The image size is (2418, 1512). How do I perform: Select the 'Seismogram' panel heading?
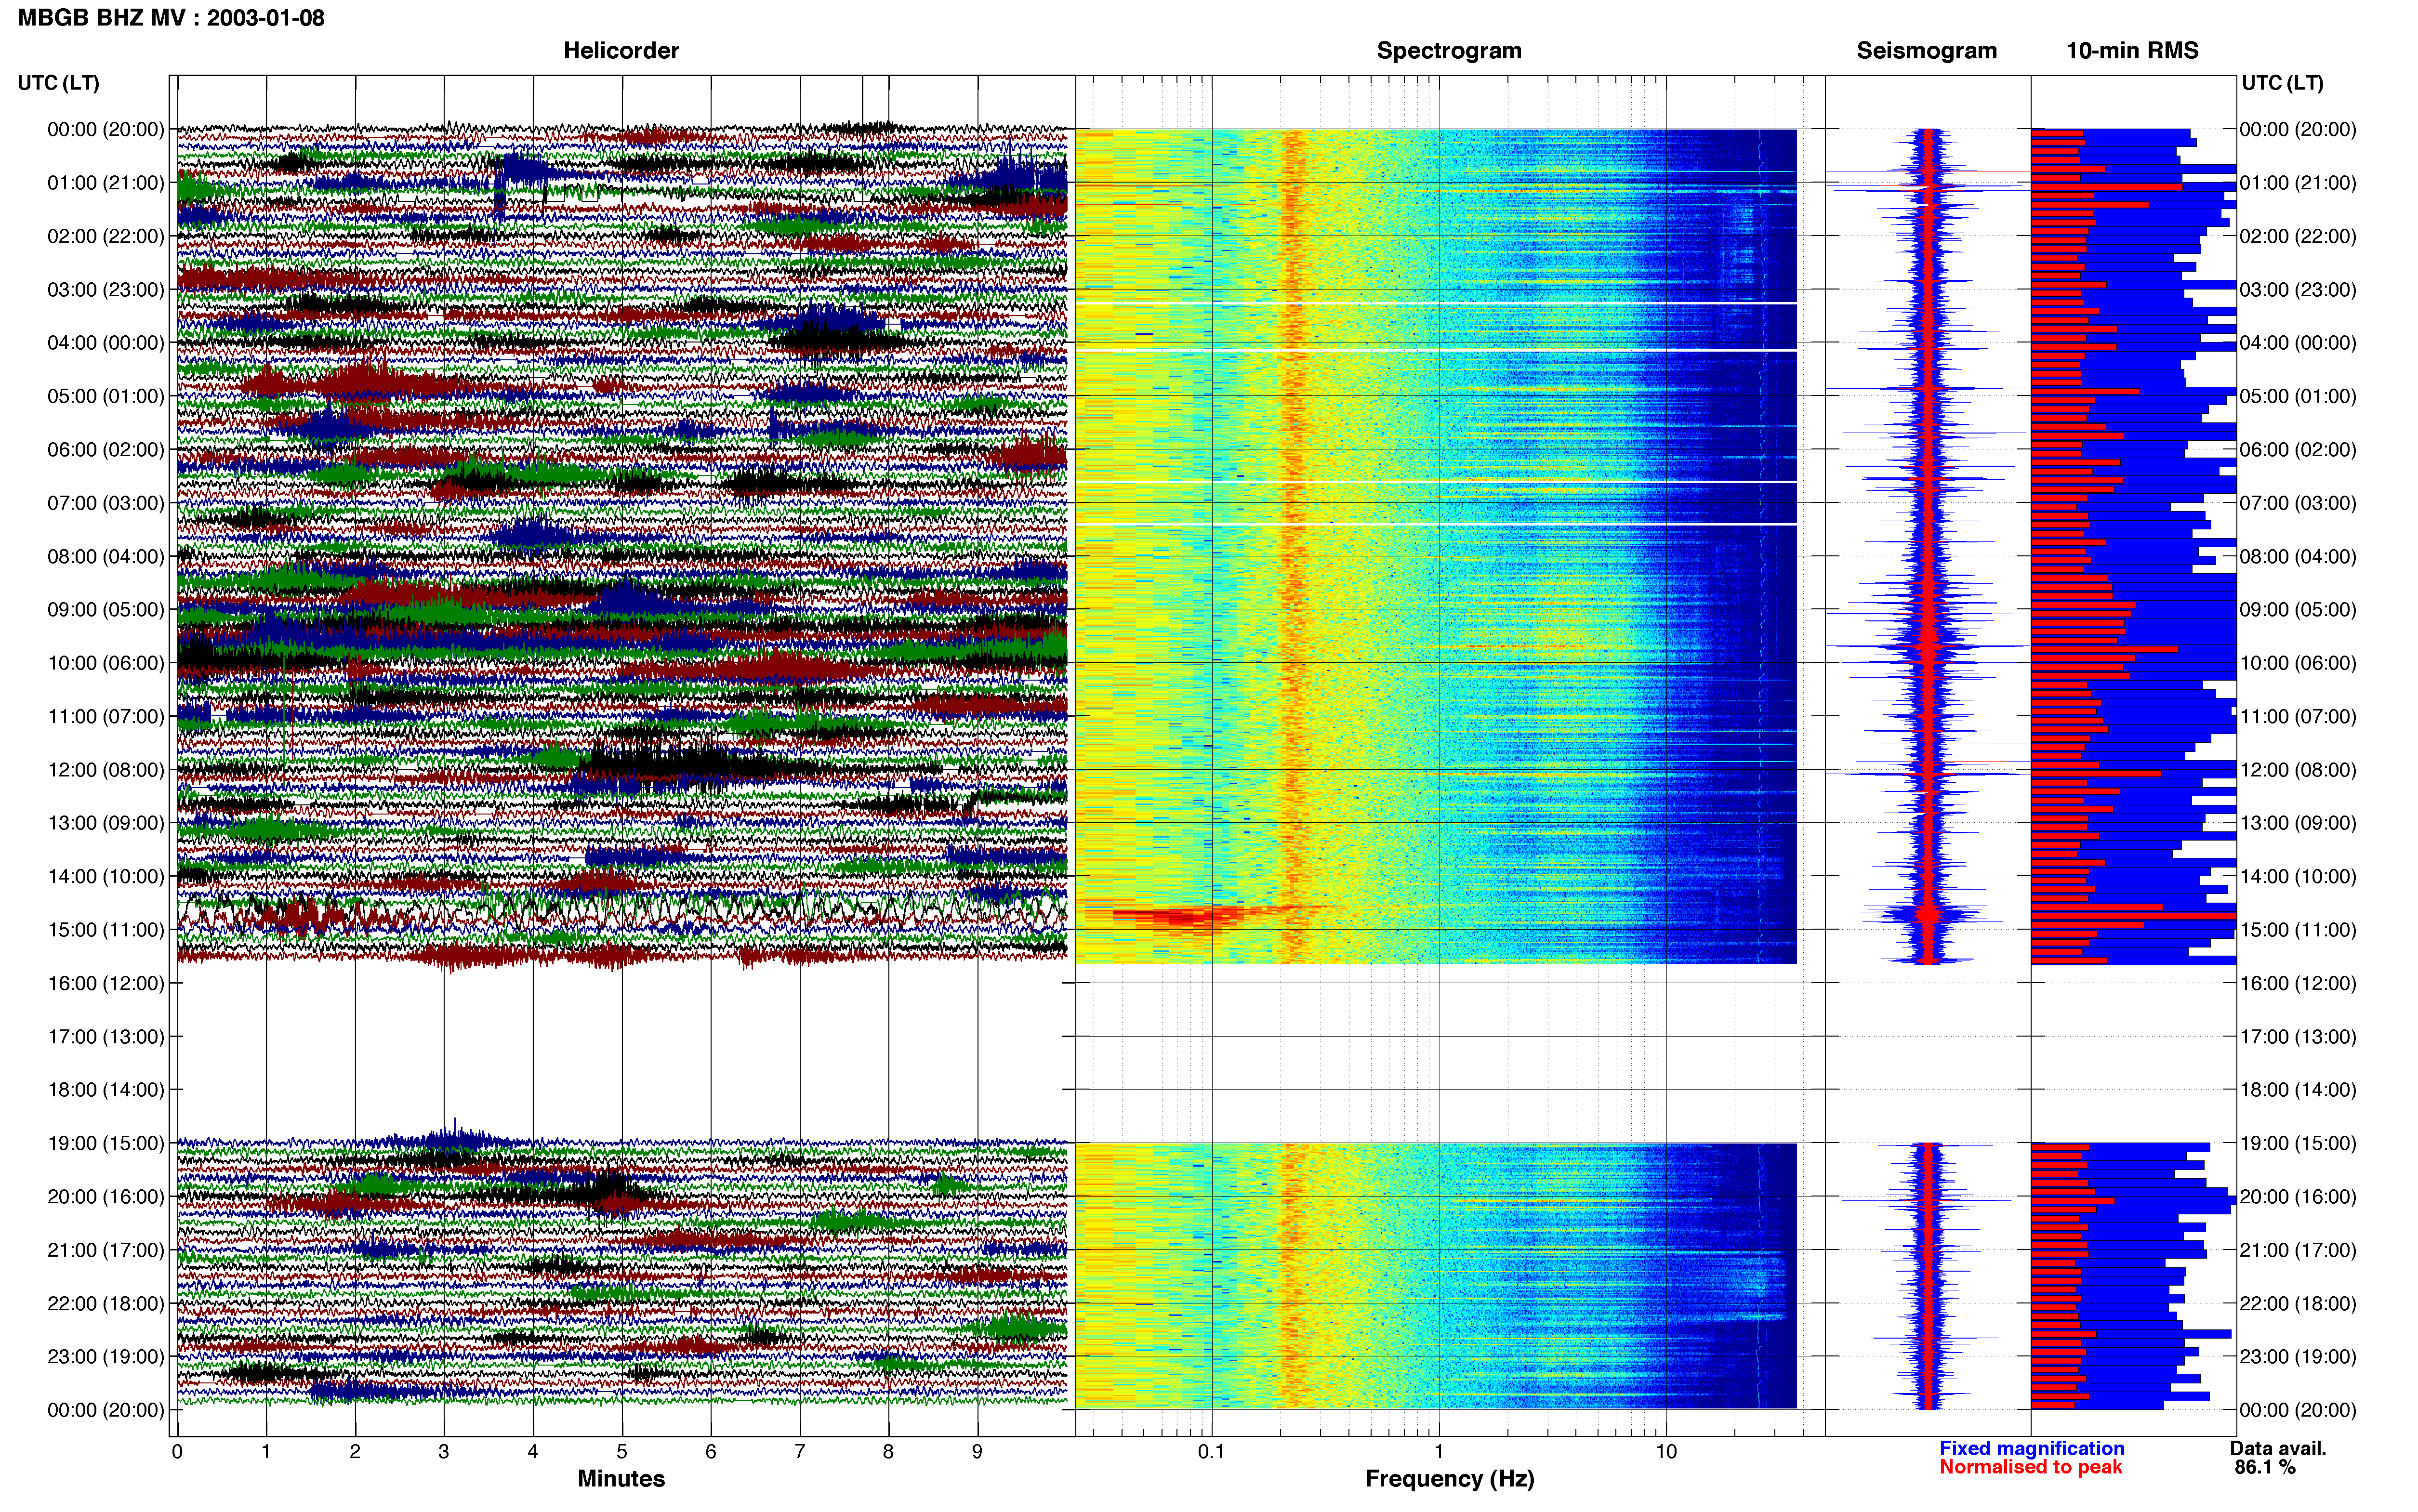1926,50
